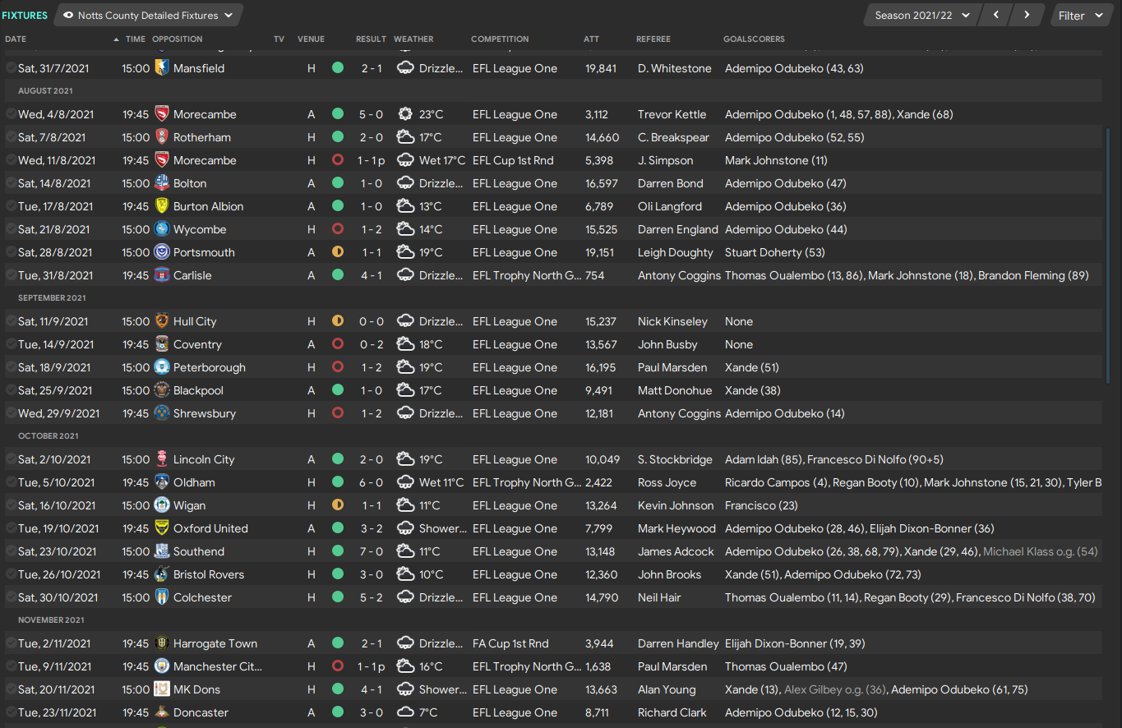This screenshot has height=728, width=1122.
Task: Click the Colchester club badge
Action: pos(162,597)
